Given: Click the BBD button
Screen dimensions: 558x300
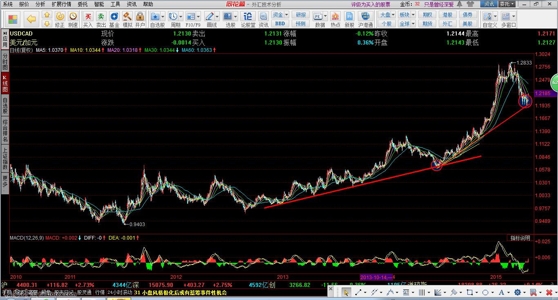Looking at the screenshot, I should (x=280, y=24).
